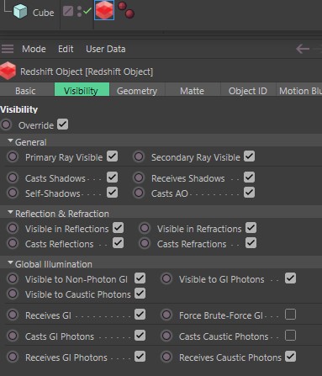This screenshot has width=322, height=376.
Task: Uncheck Casts Shadows
Action: click(x=112, y=177)
